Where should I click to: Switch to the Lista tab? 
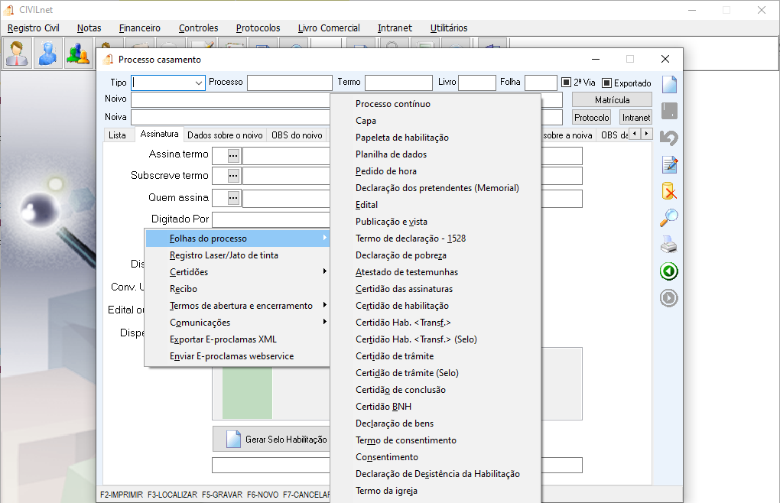point(118,135)
